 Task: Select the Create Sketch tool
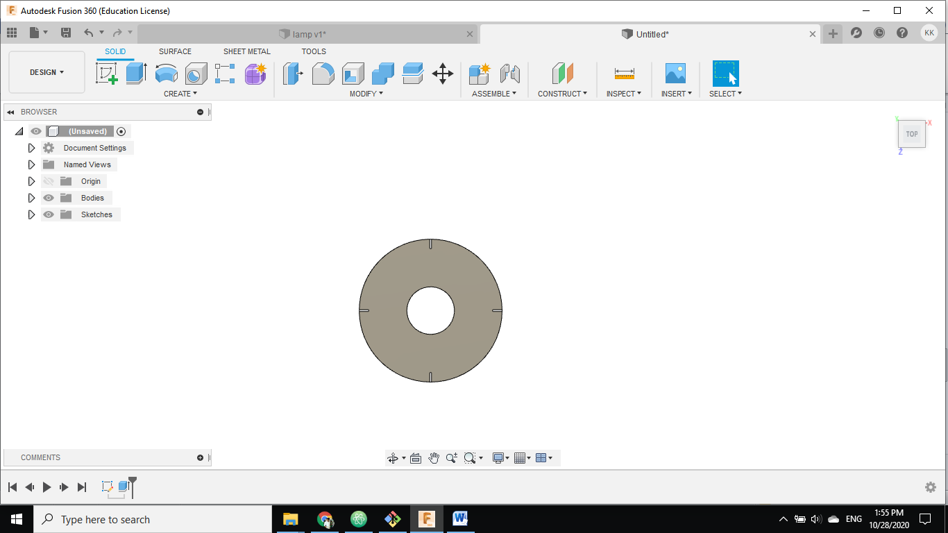pos(107,73)
